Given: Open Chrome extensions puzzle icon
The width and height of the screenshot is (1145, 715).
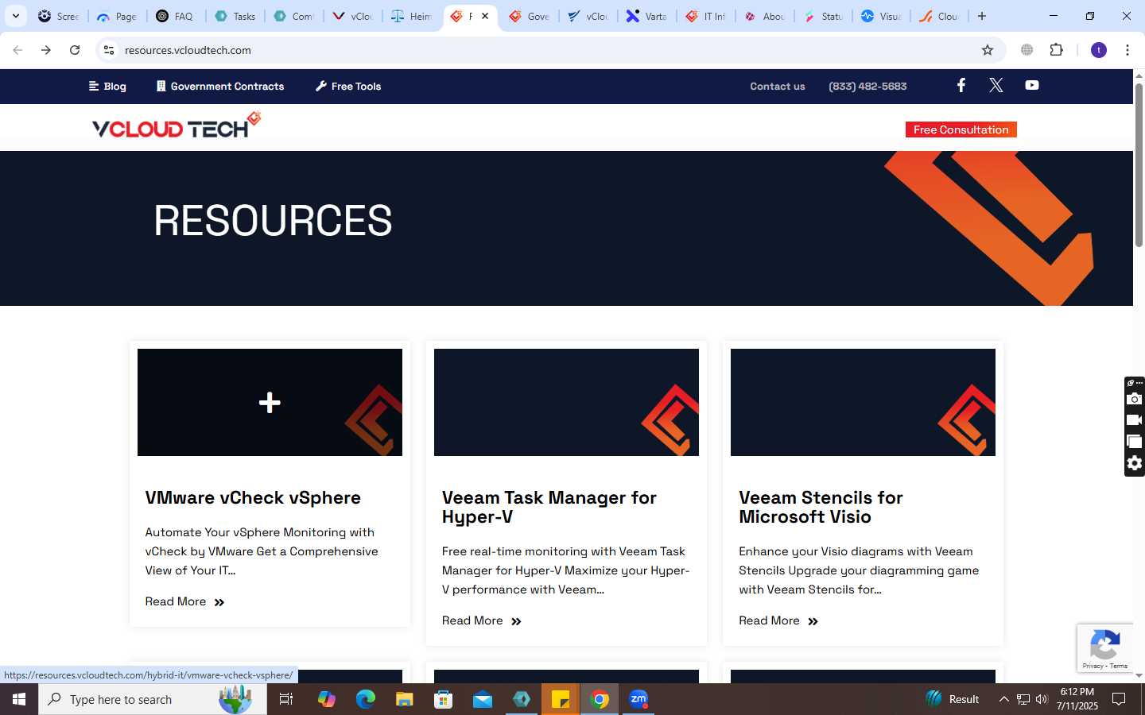Looking at the screenshot, I should (x=1056, y=50).
